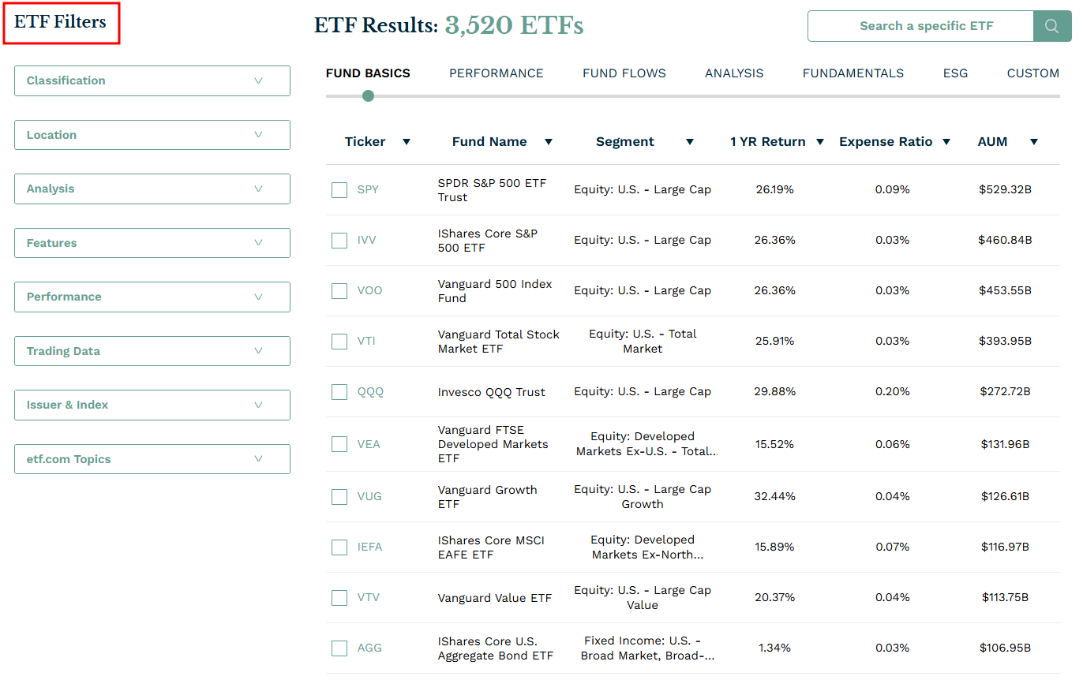This screenshot has width=1083, height=680.
Task: Sort by Expense Ratio arrow
Action: click(x=946, y=142)
